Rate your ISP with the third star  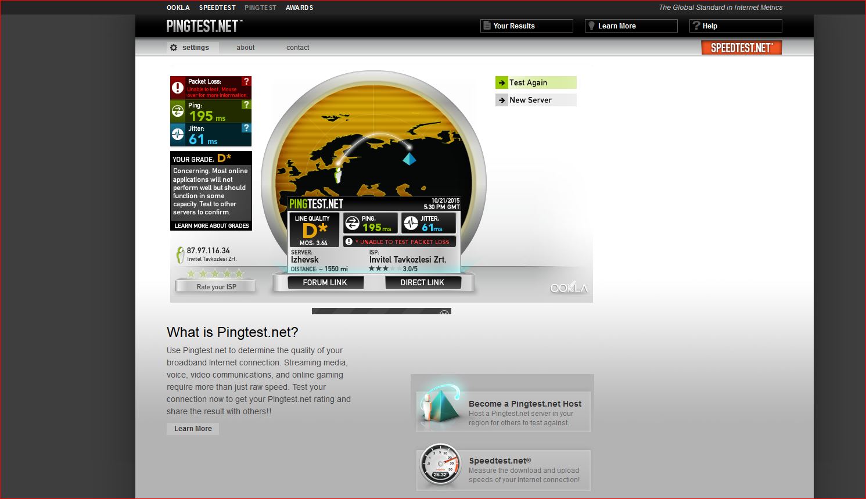(x=215, y=274)
